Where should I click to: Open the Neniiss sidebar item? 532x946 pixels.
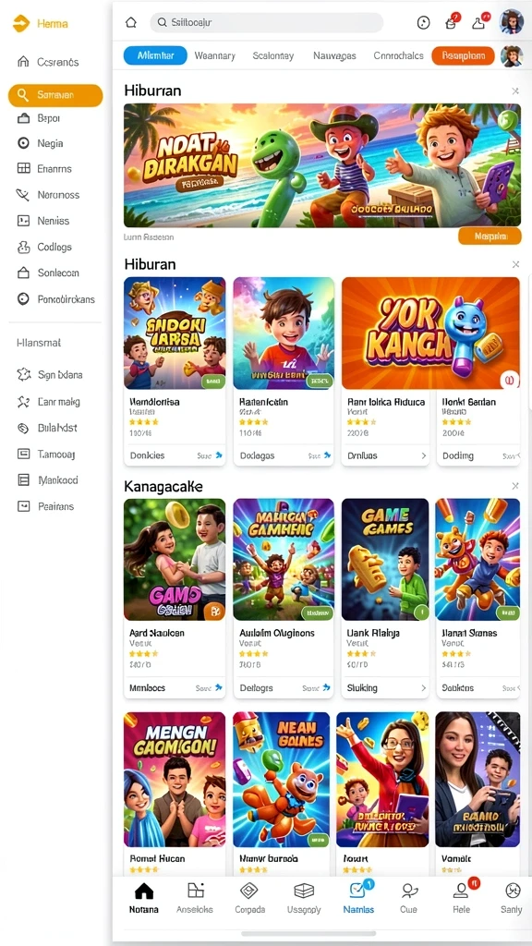point(43,221)
